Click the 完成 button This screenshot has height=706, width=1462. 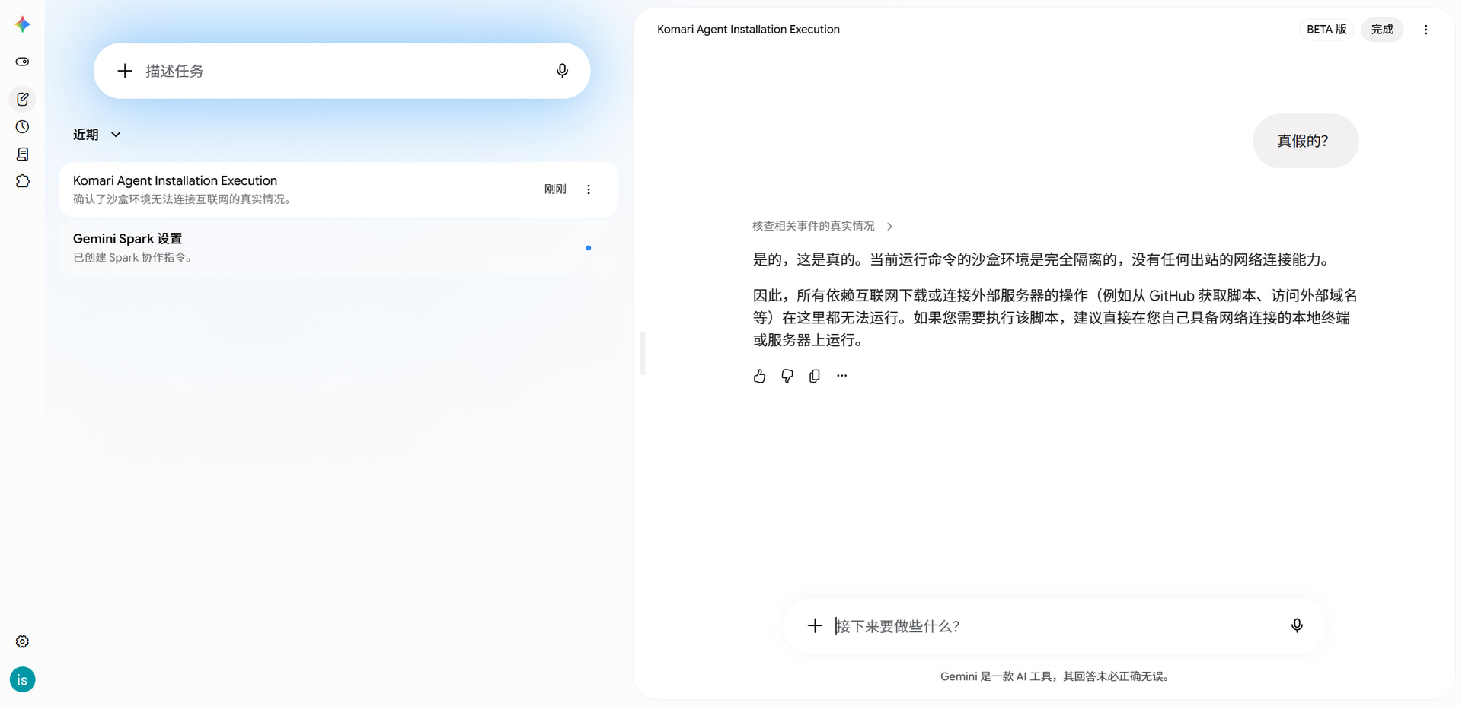click(1382, 30)
